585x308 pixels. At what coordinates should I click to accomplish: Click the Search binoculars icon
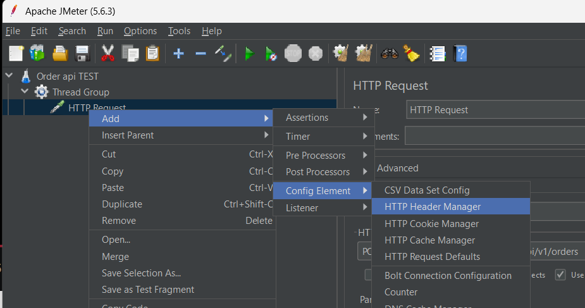click(390, 54)
